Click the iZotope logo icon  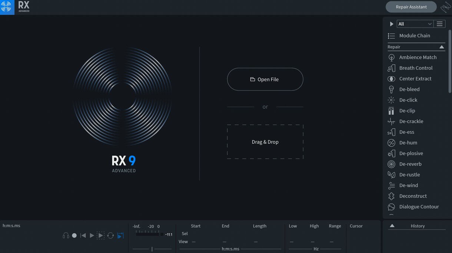coord(7,7)
